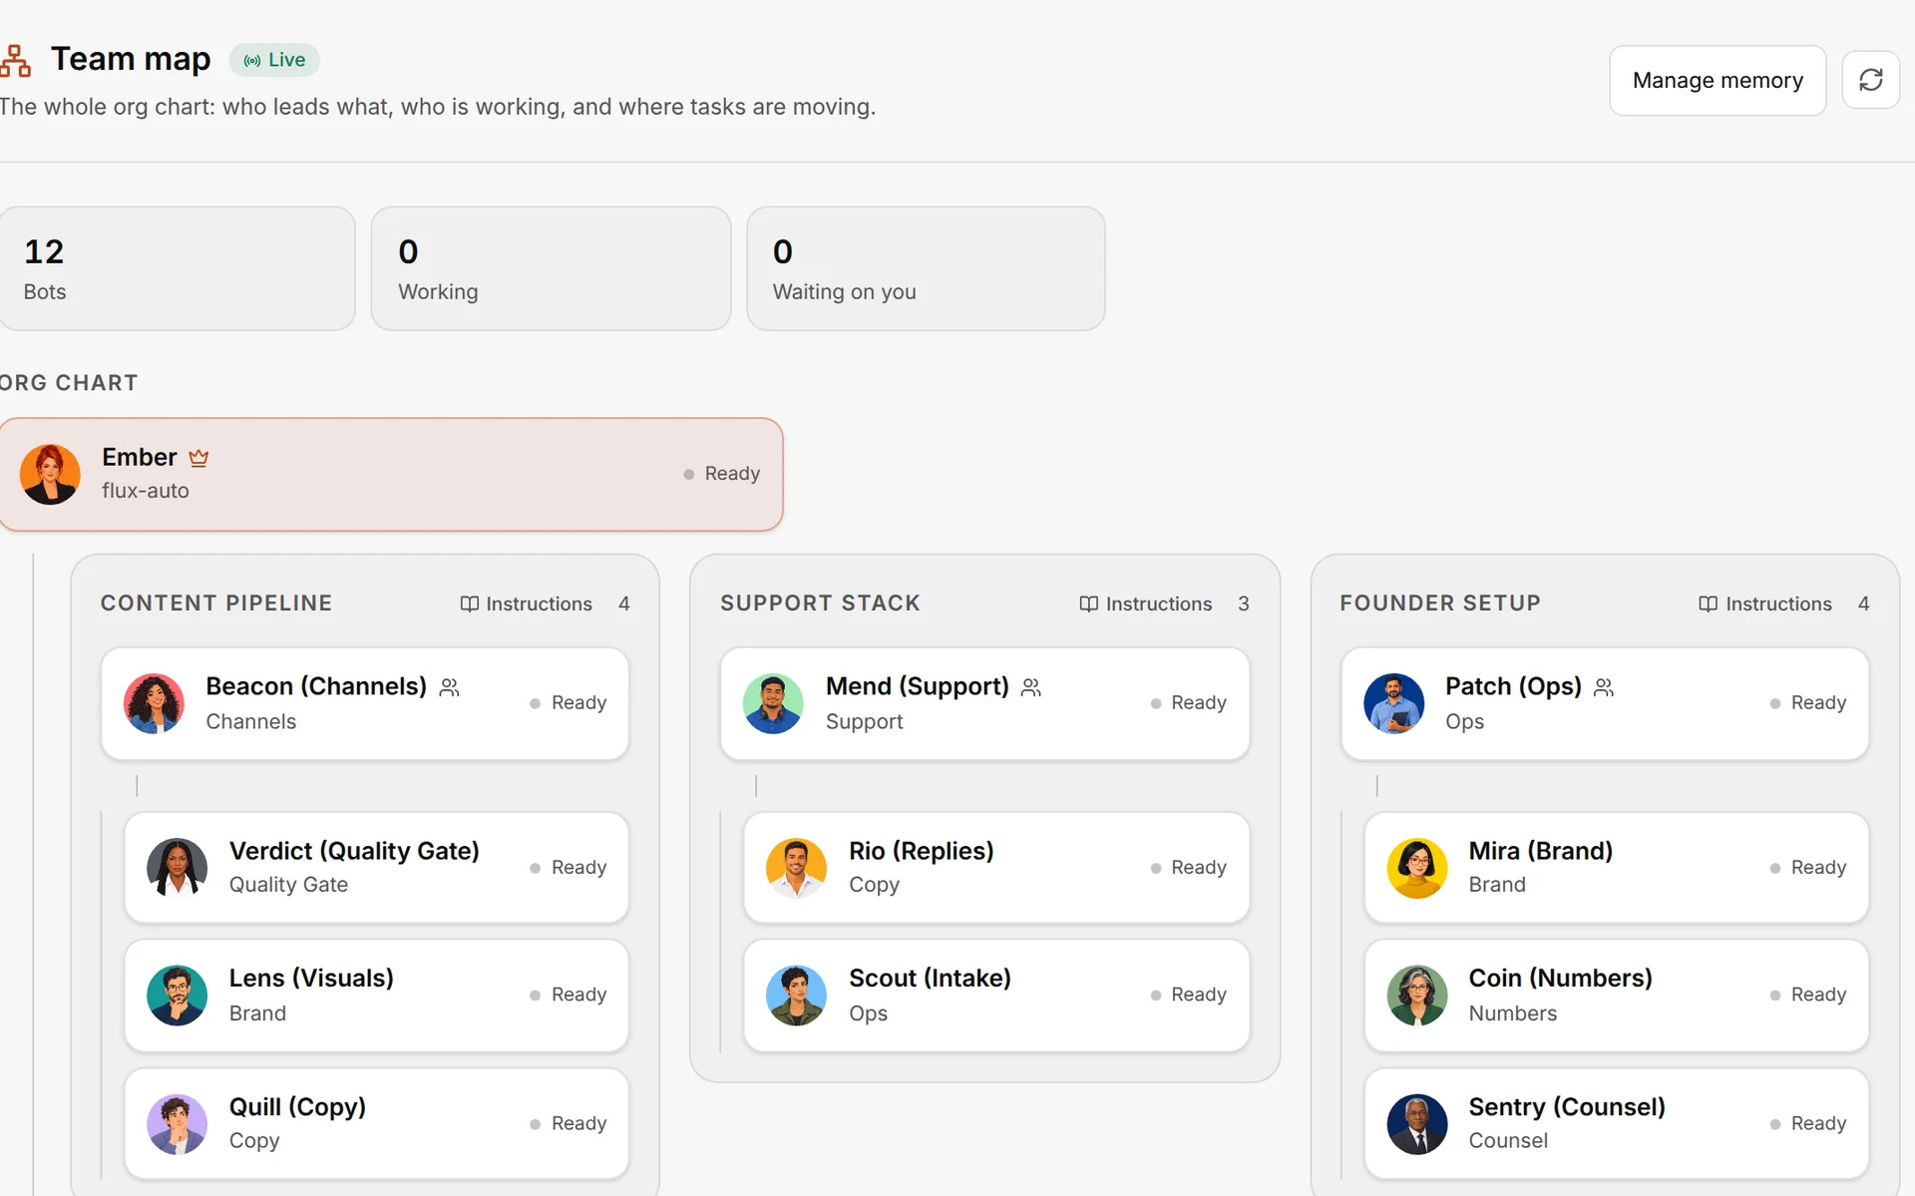The width and height of the screenshot is (1915, 1196).
Task: Click Patch (Ops) avatar
Action: click(x=1393, y=703)
